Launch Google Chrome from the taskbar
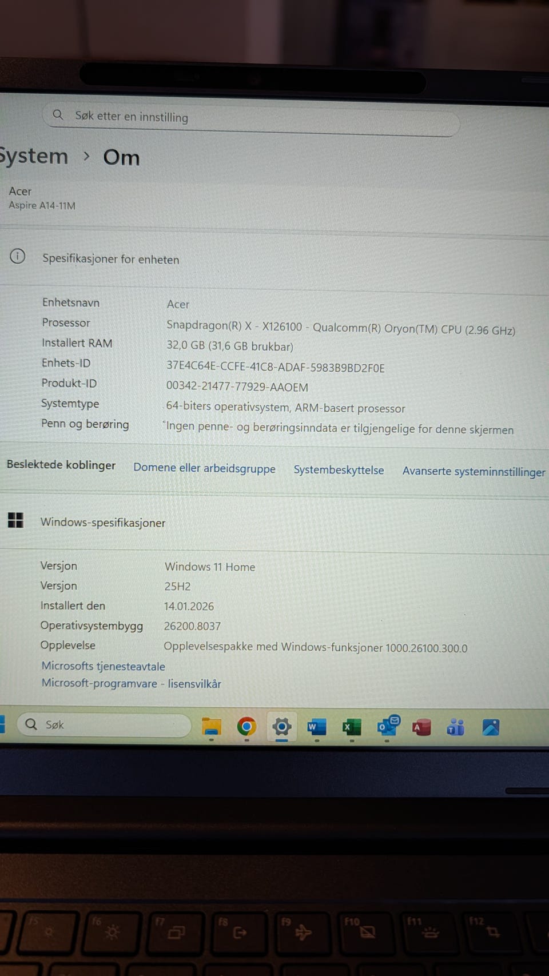549x976 pixels. [x=246, y=727]
